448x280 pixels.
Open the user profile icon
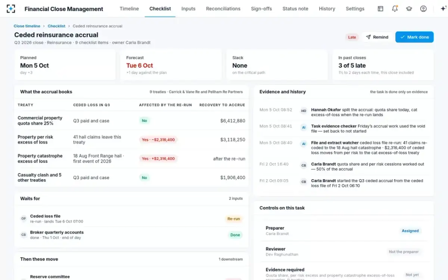(x=423, y=9)
